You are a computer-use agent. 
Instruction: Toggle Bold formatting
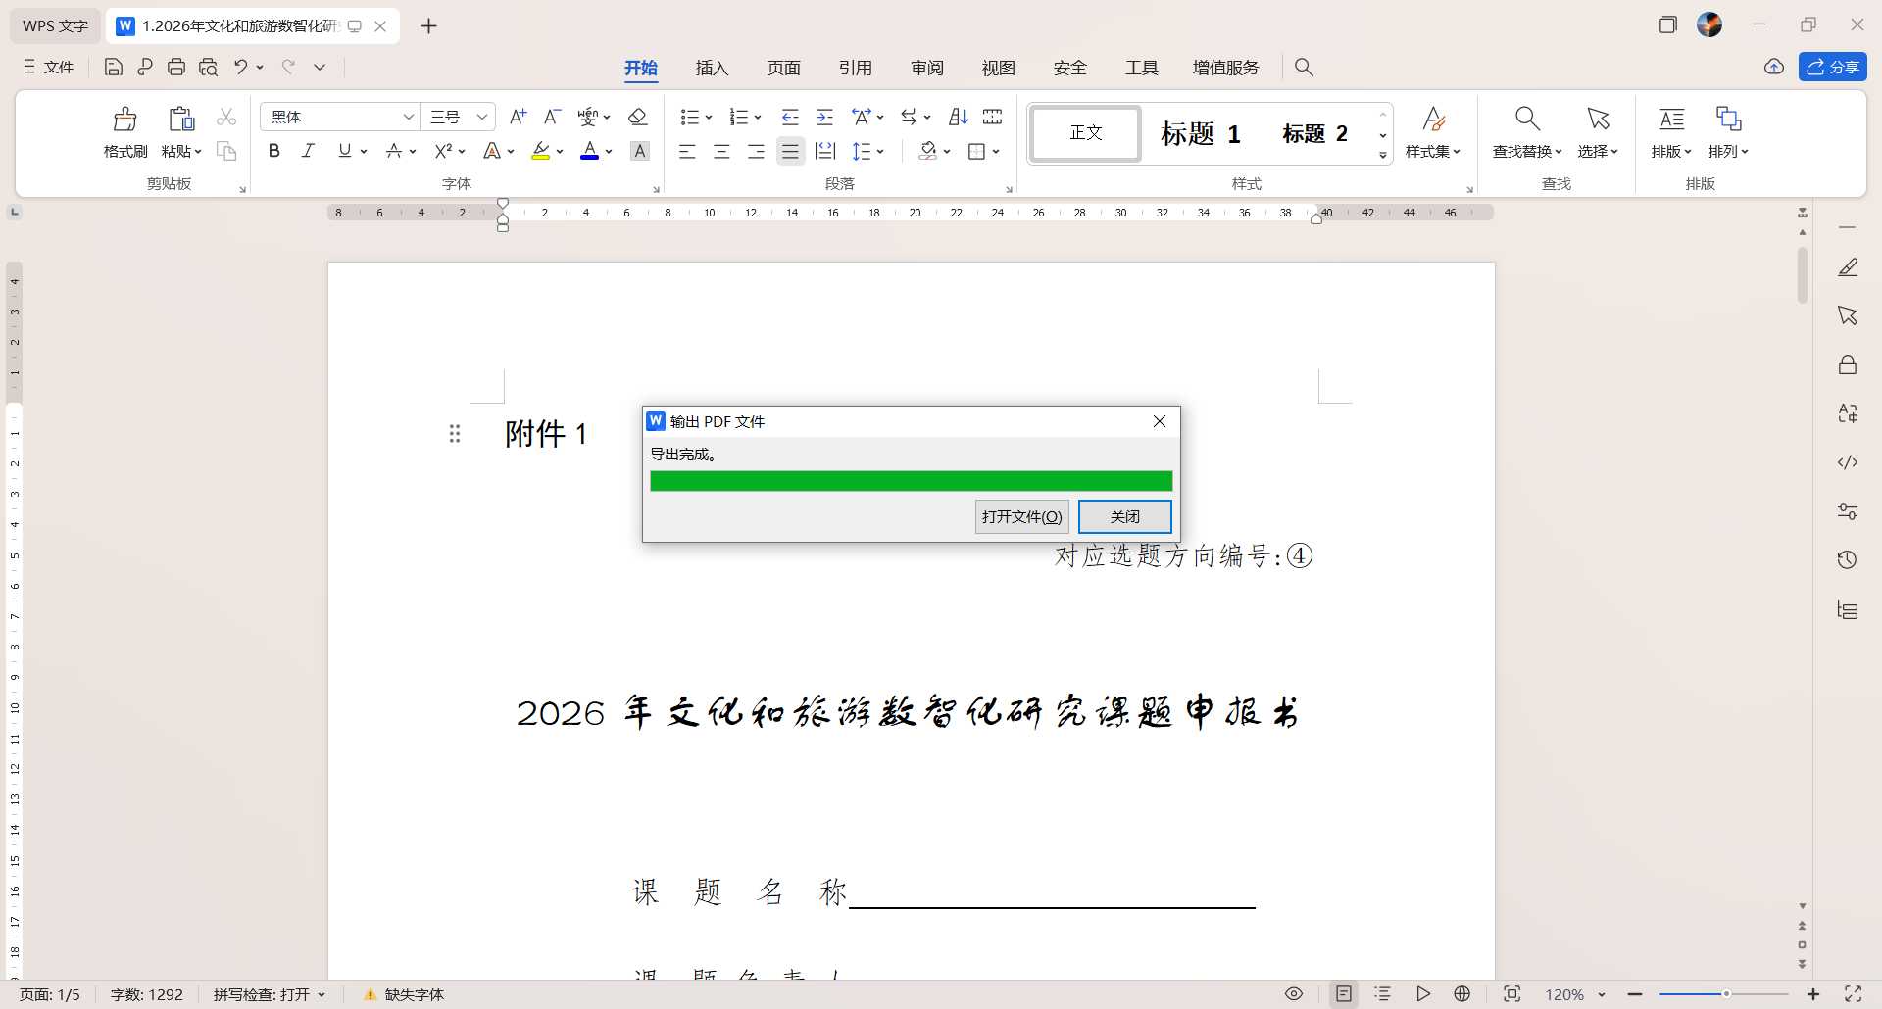(274, 151)
